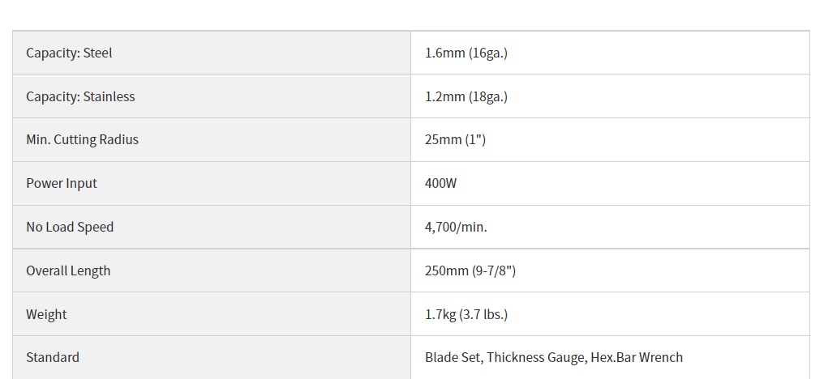This screenshot has width=824, height=379.
Task: Select the 1.7kg (3.7 lbs.) value
Action: 466,314
